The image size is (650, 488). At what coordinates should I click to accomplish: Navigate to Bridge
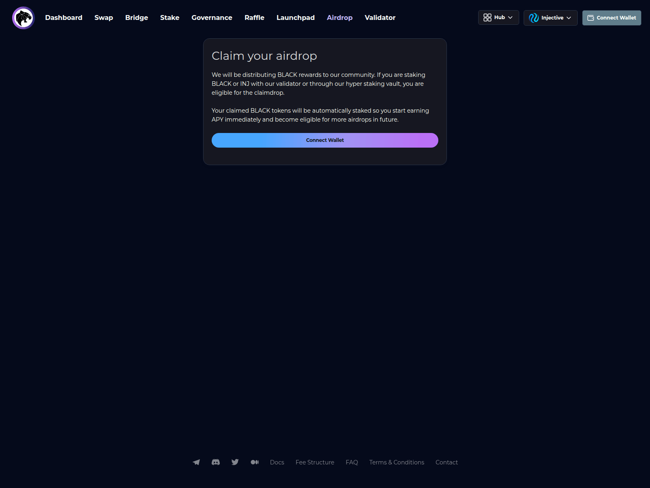[136, 18]
